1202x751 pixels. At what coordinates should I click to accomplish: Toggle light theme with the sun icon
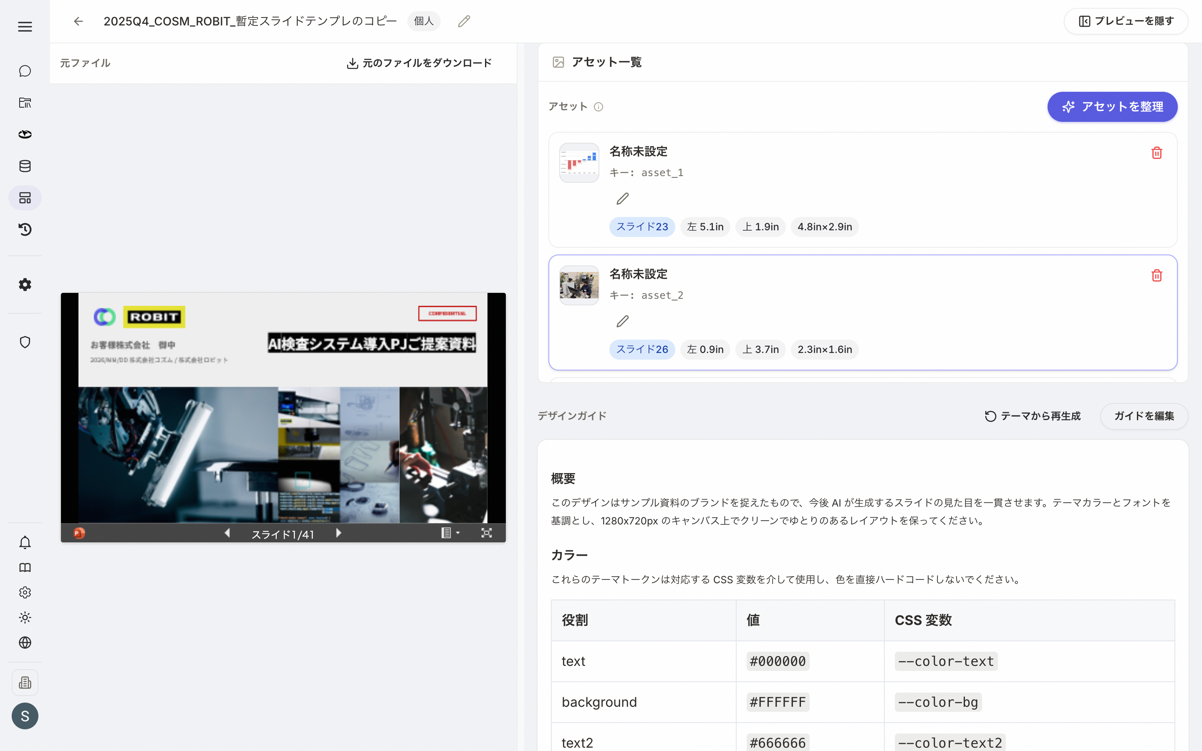tap(25, 617)
